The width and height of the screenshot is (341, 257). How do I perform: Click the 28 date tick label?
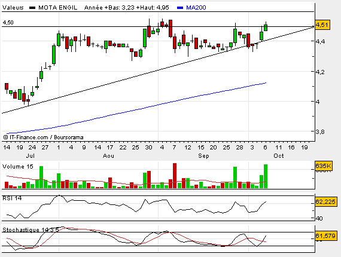click(x=239, y=147)
